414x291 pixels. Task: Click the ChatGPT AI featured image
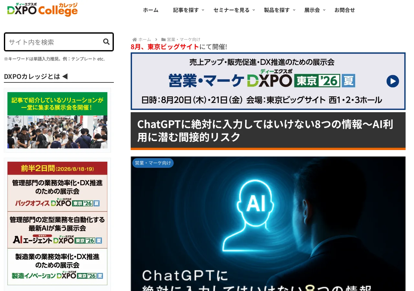268,224
